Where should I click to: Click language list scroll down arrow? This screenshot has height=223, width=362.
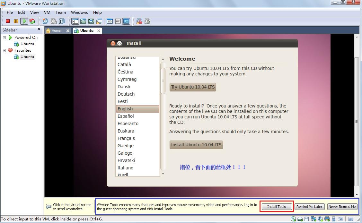pos(163,174)
